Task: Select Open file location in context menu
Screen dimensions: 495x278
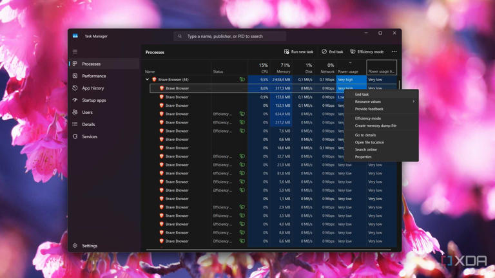Action: coord(369,142)
